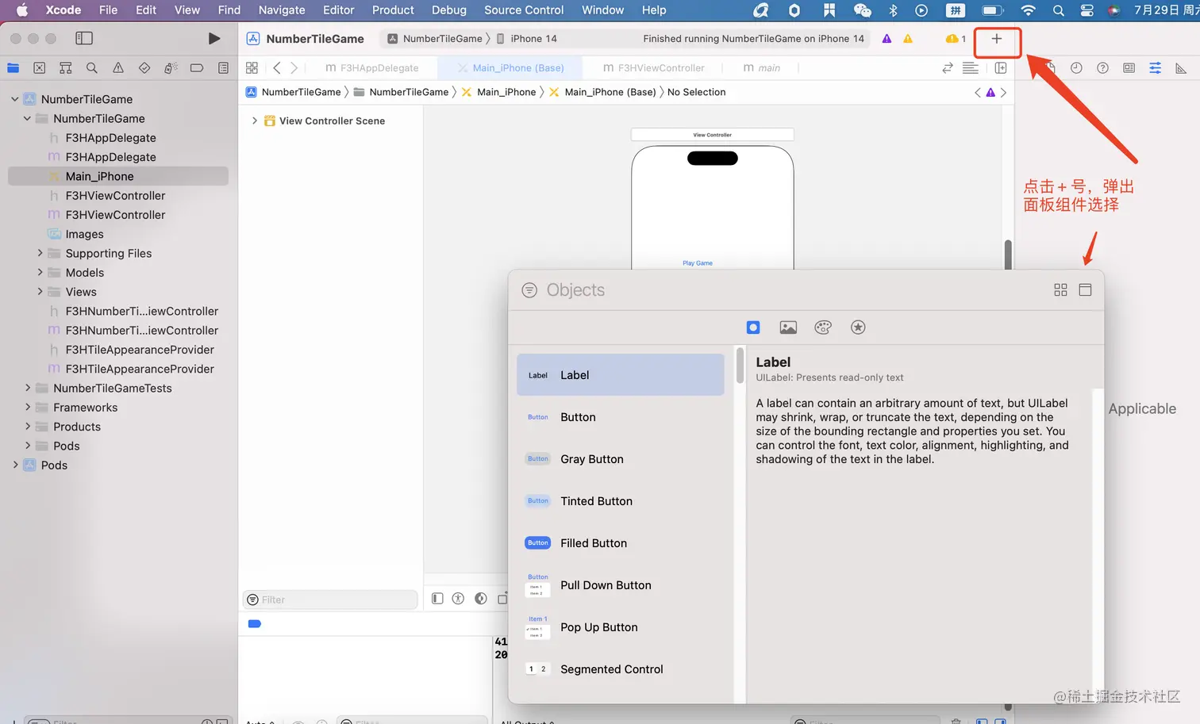Open the Source Control menu
This screenshot has height=724, width=1200.
coord(524,10)
